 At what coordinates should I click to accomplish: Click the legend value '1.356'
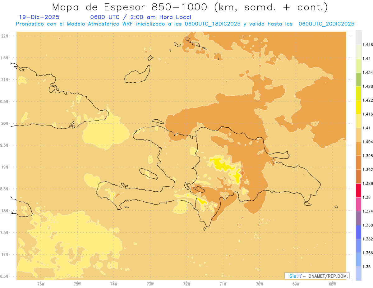pos(367,253)
